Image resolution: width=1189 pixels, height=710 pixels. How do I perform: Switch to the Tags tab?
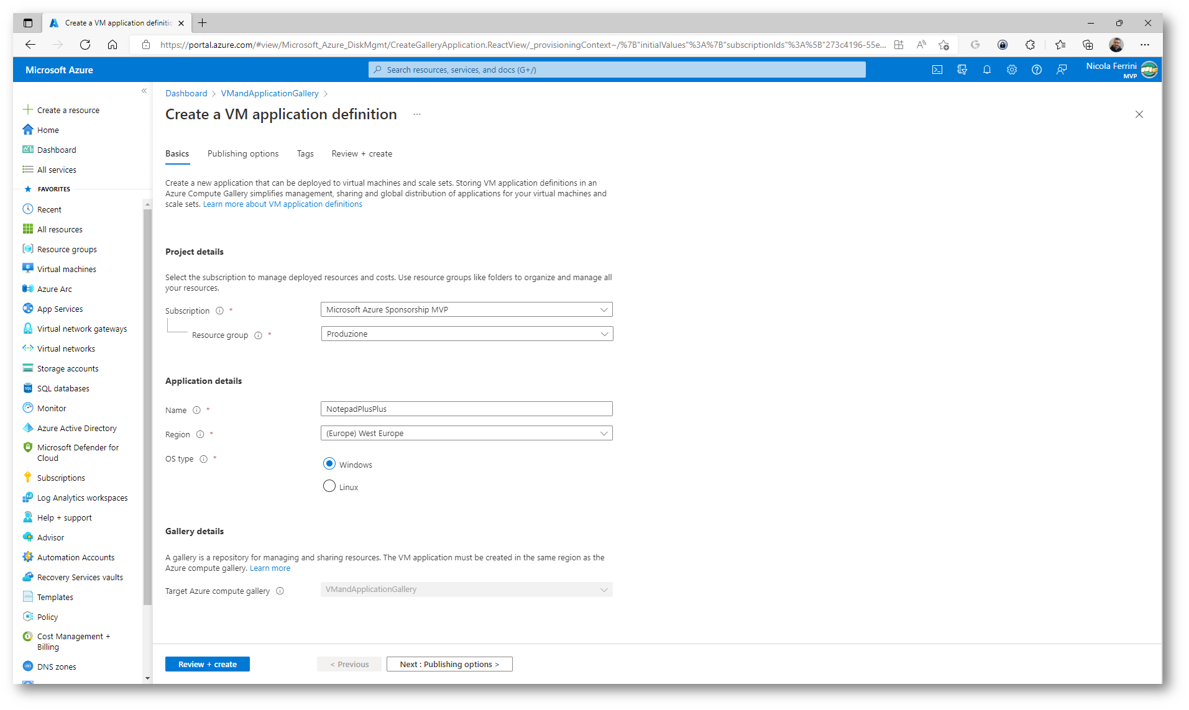coord(305,153)
